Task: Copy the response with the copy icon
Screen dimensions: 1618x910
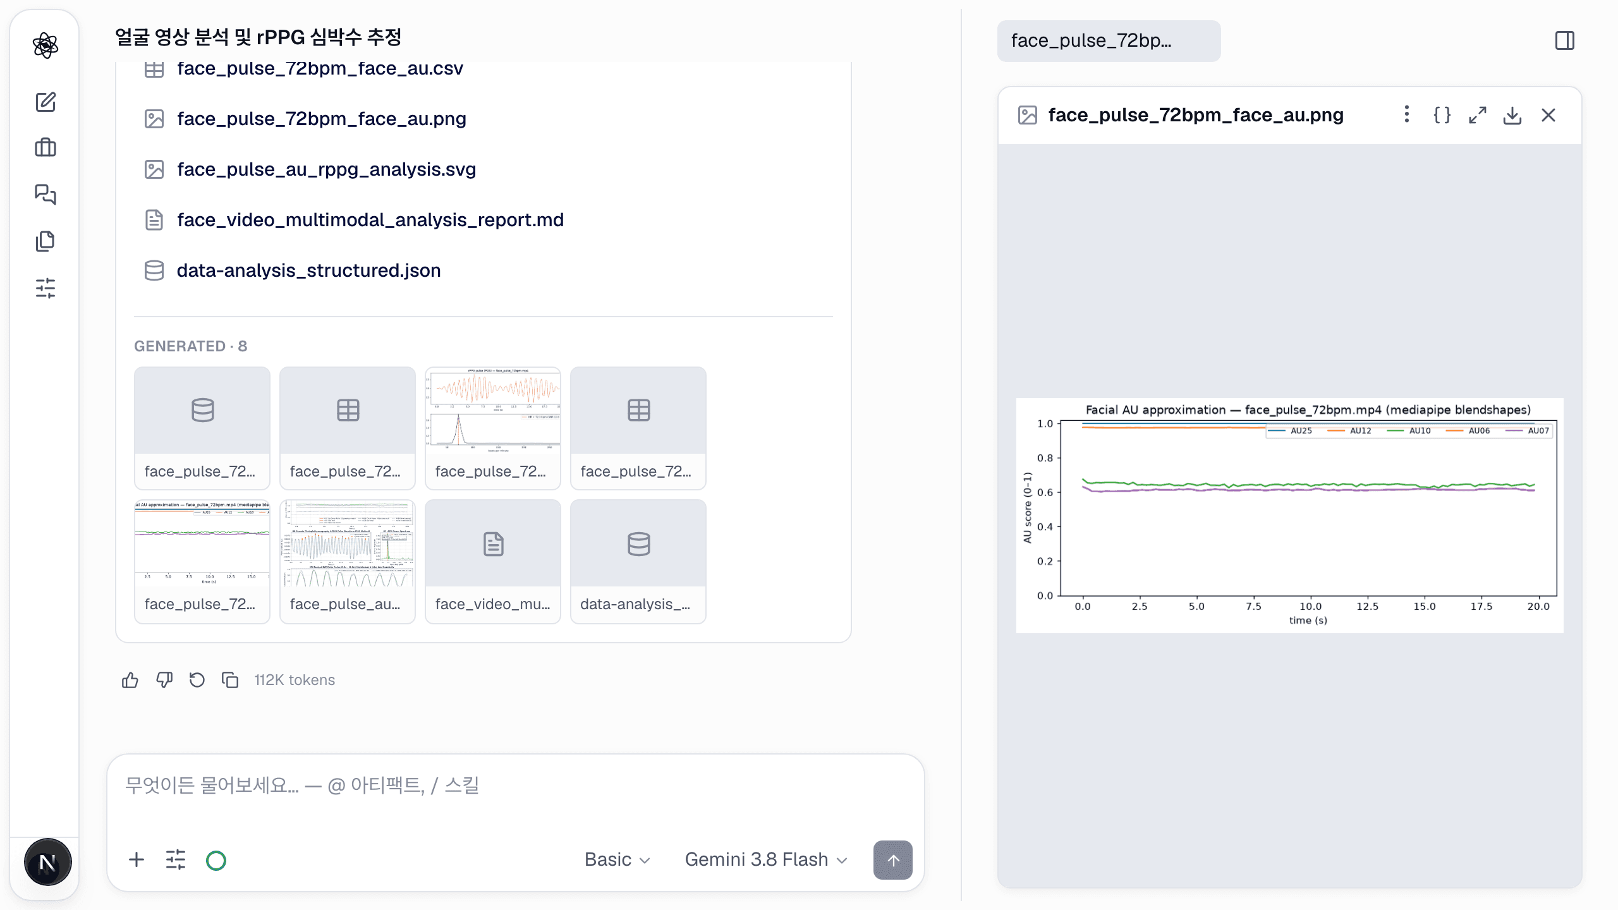Action: pyautogui.click(x=230, y=680)
